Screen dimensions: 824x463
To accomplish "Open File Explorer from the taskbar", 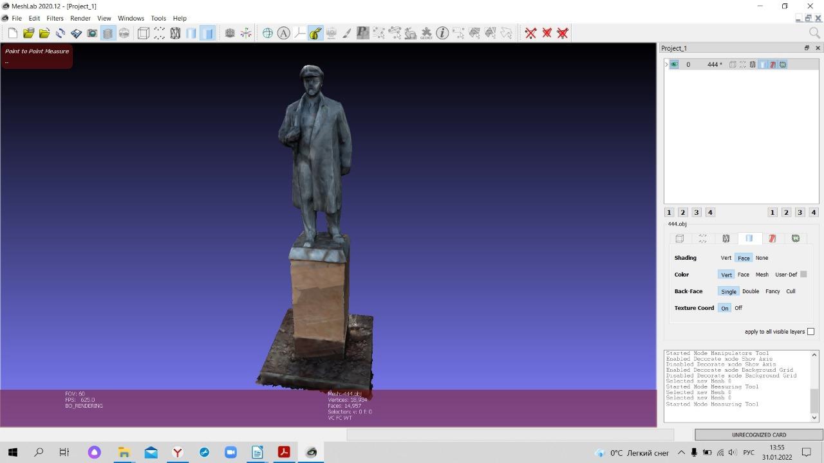I will pos(124,452).
